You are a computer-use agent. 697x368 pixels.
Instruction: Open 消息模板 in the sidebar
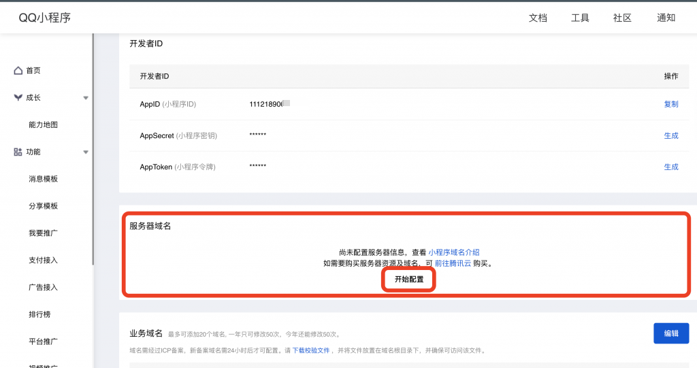[x=43, y=179]
